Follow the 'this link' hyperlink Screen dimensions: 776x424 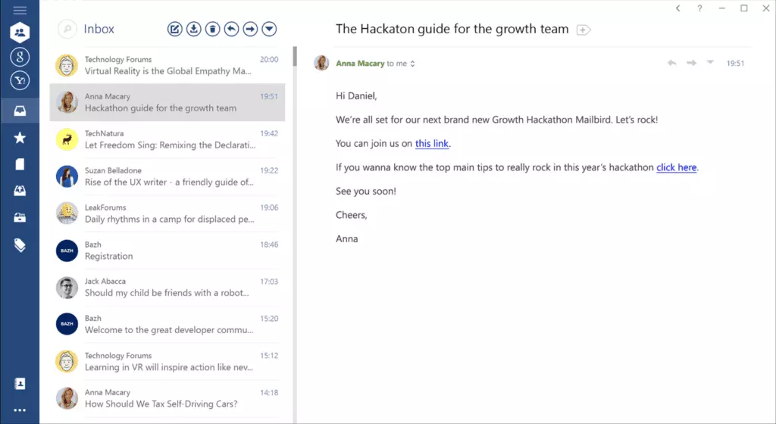pyautogui.click(x=432, y=143)
